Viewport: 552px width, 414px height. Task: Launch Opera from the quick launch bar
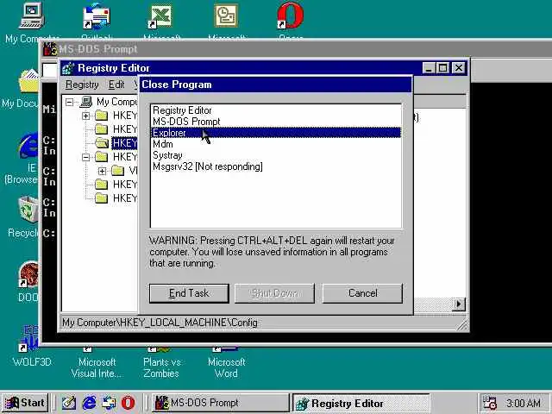click(129, 403)
